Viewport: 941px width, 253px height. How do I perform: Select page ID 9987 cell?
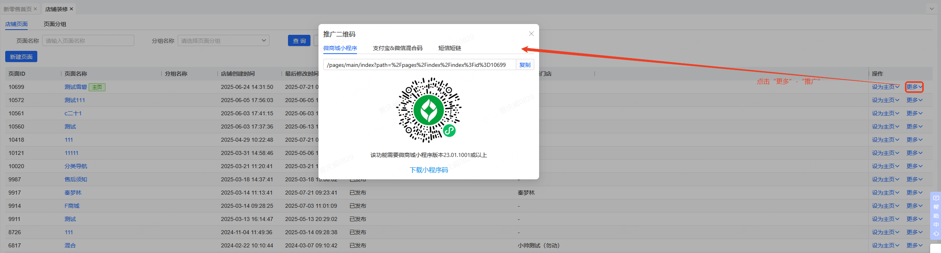tap(15, 179)
